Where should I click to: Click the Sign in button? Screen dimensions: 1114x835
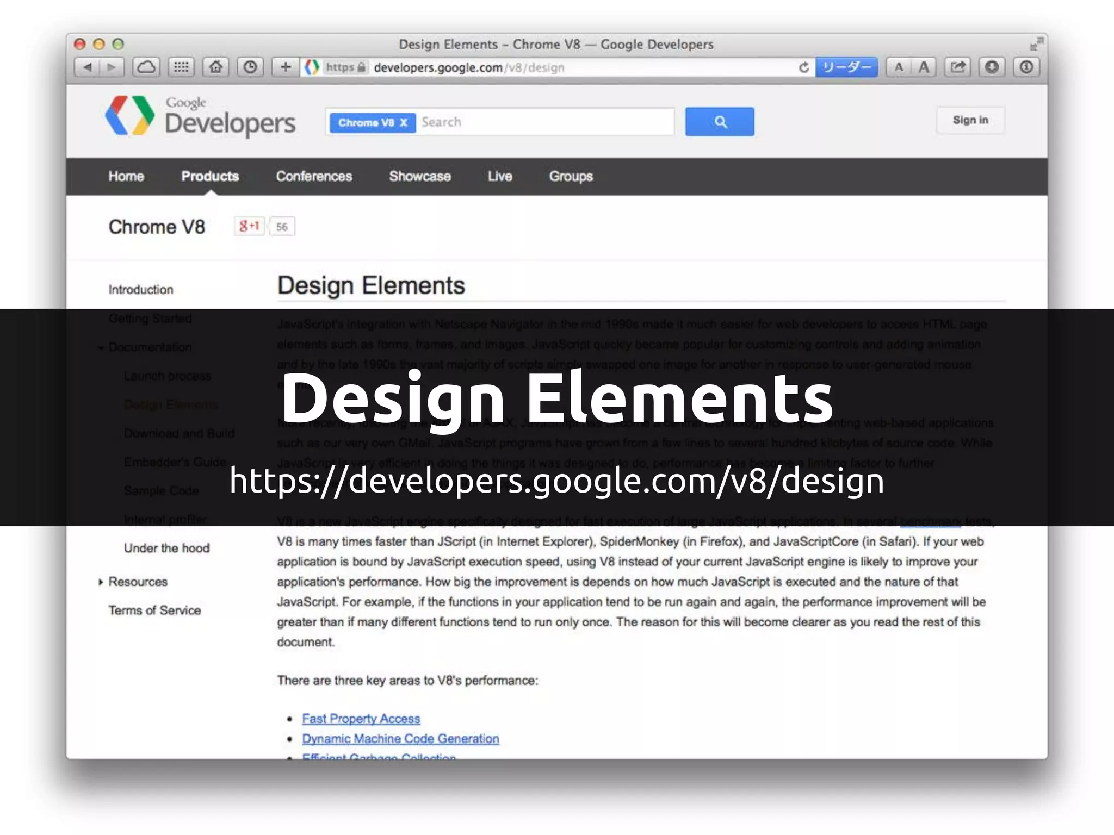click(970, 120)
